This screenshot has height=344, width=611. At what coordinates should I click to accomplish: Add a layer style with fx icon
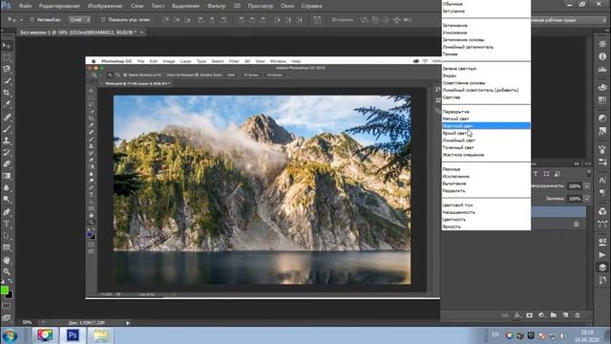click(517, 315)
